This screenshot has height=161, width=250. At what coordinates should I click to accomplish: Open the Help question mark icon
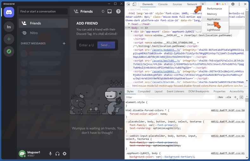coord(118,11)
